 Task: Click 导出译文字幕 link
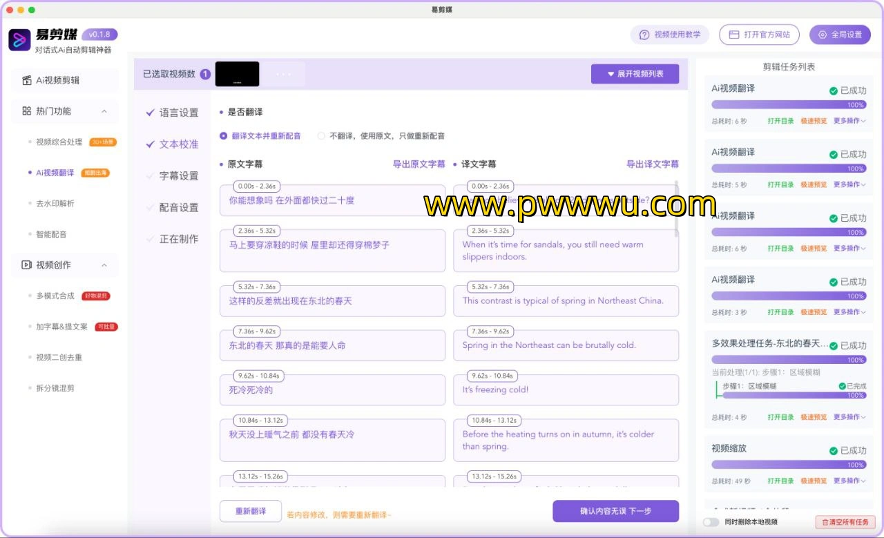coord(653,164)
